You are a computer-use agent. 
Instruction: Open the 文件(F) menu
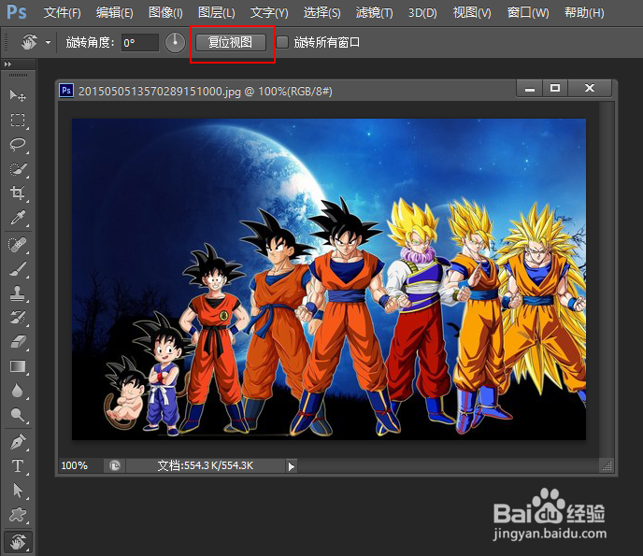pos(63,13)
